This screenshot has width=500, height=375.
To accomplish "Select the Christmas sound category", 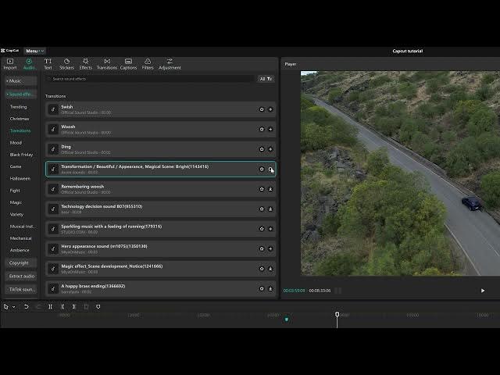I will (x=20, y=119).
